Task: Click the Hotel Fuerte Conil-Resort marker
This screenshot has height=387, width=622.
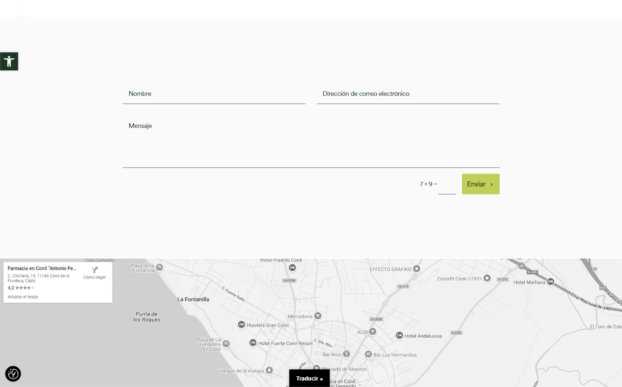Action: pyautogui.click(x=253, y=343)
